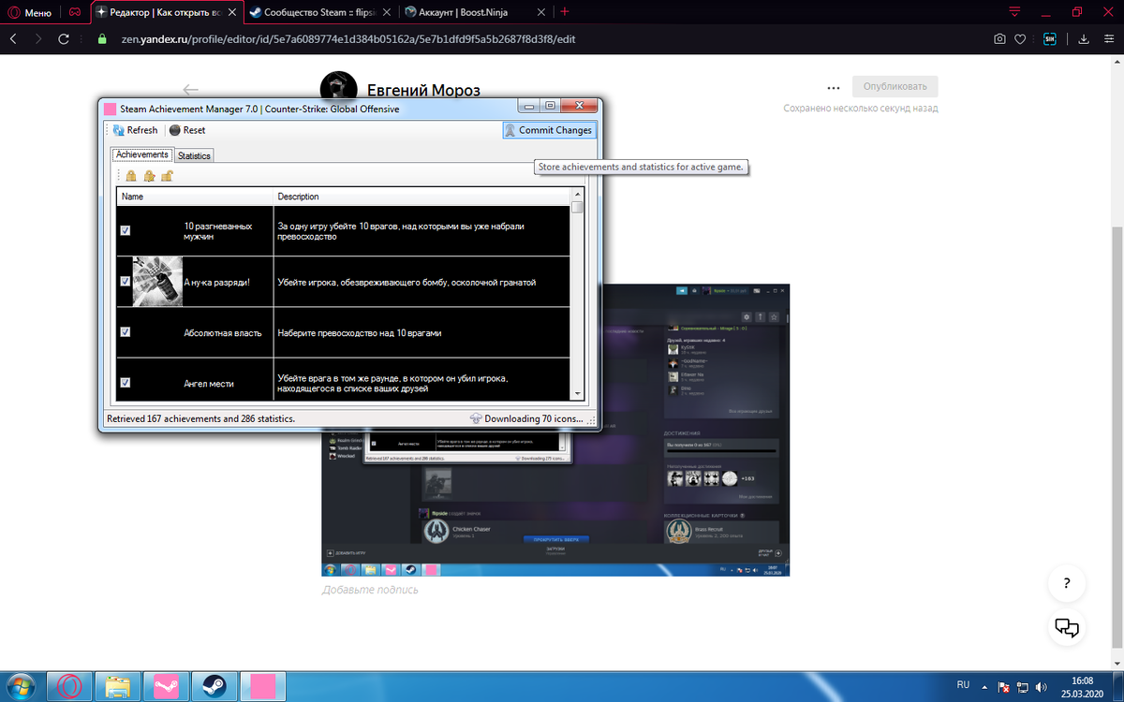
Task: Click the invert all achievements padlock icon
Action: point(149,175)
